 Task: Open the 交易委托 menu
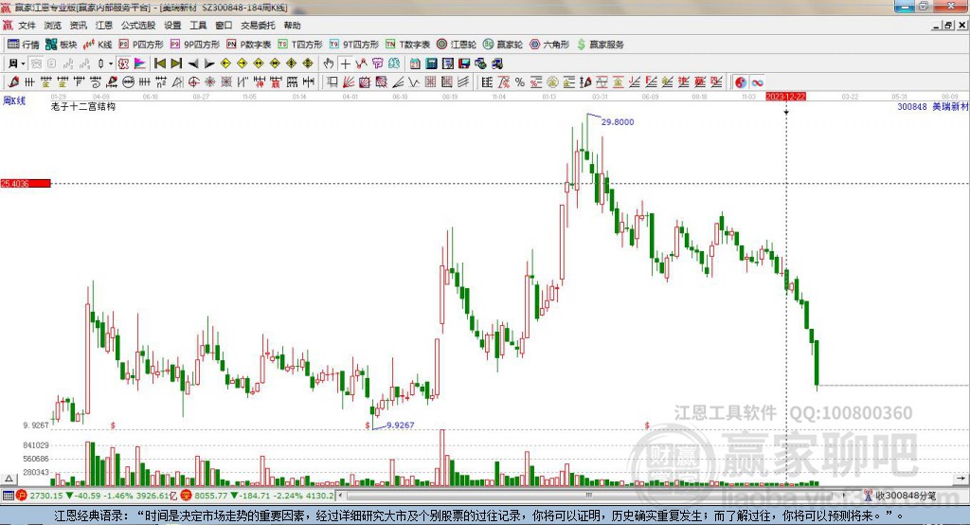click(x=258, y=26)
